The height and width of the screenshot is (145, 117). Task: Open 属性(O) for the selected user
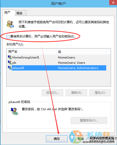100,93
